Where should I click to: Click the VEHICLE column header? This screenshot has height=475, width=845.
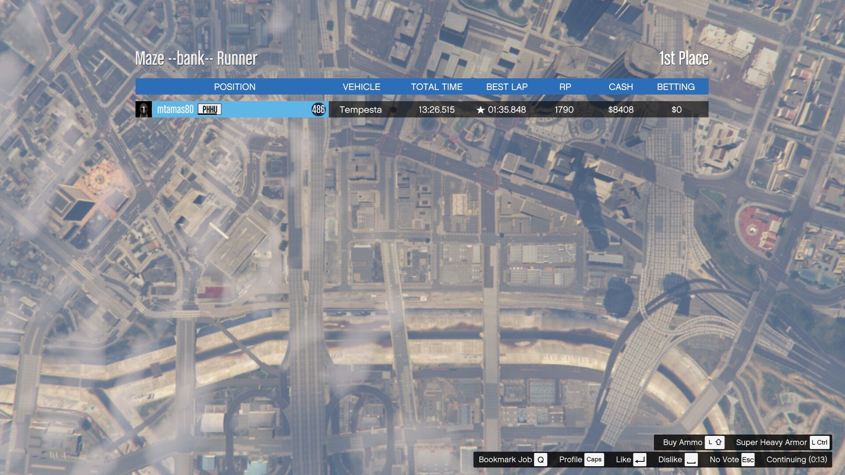[361, 87]
